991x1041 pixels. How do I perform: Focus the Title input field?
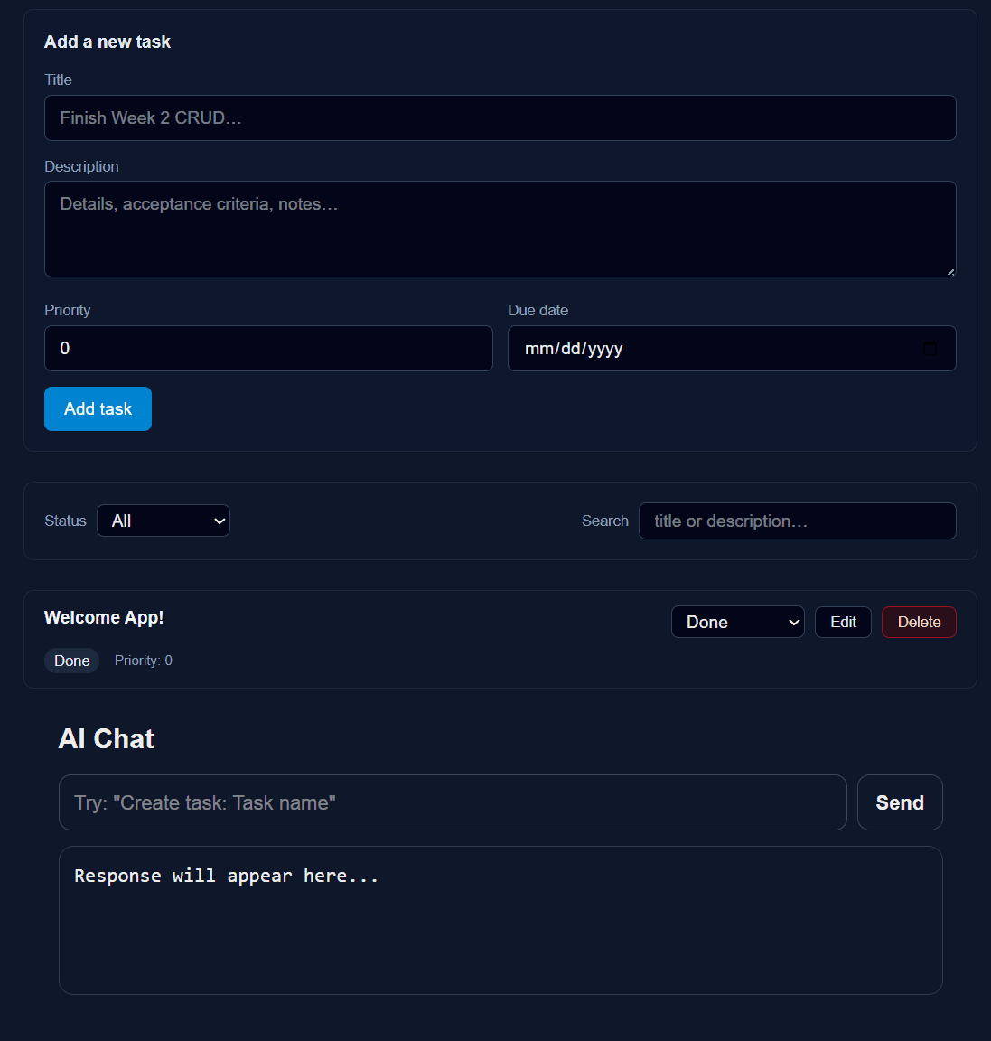pyautogui.click(x=500, y=117)
